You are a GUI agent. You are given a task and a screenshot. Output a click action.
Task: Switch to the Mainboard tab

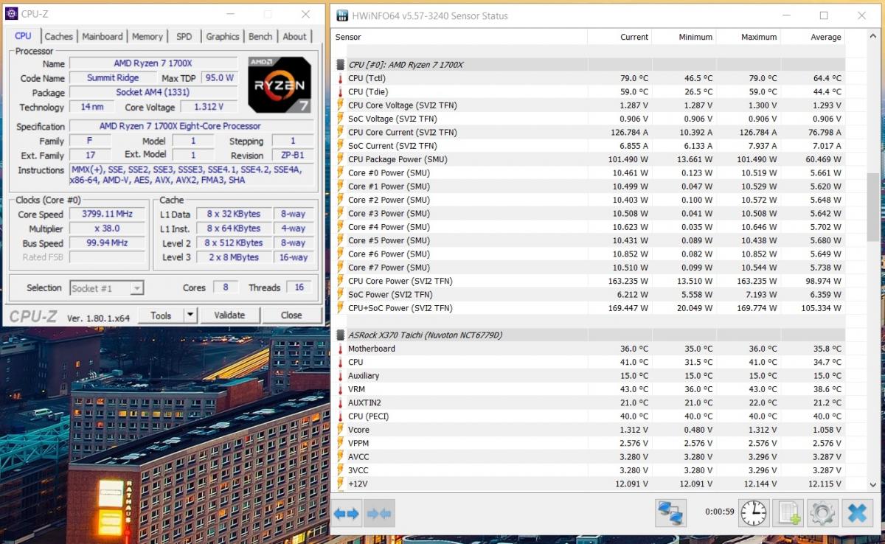coord(103,36)
